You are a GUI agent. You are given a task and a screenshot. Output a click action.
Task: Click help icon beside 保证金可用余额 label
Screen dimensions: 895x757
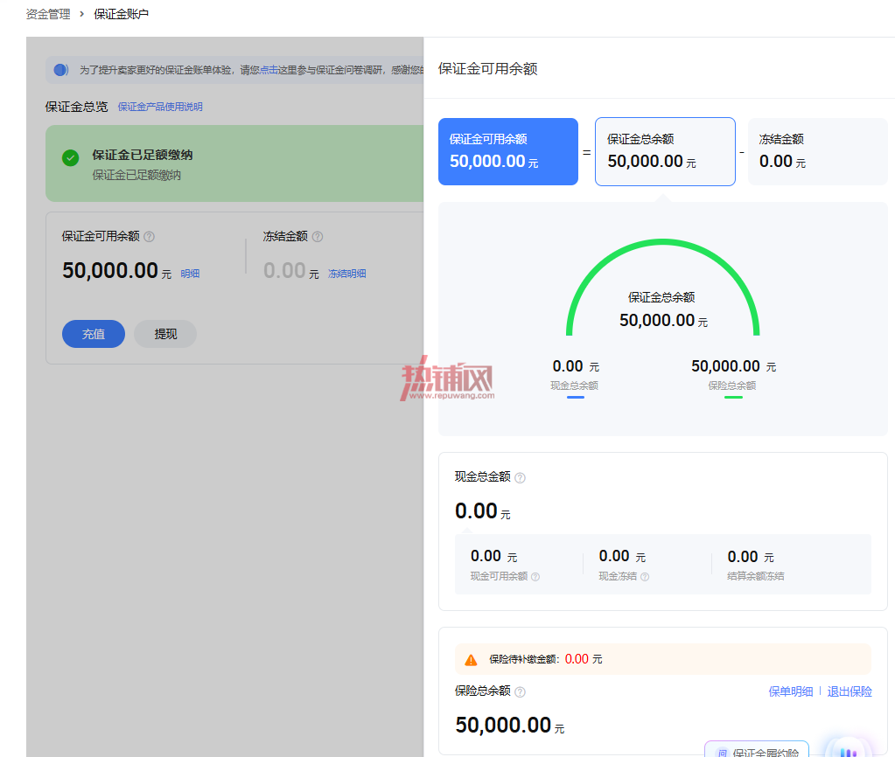149,237
